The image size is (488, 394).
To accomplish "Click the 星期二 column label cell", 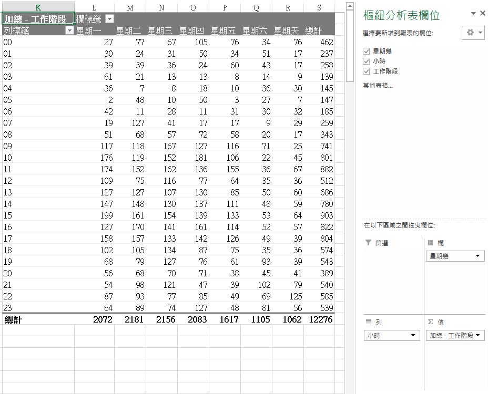I will point(130,30).
